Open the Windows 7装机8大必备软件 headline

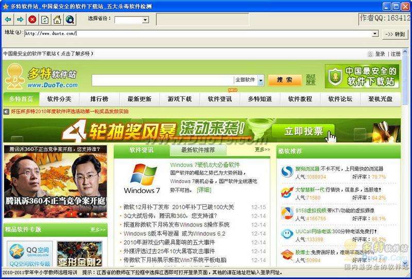coord(205,165)
